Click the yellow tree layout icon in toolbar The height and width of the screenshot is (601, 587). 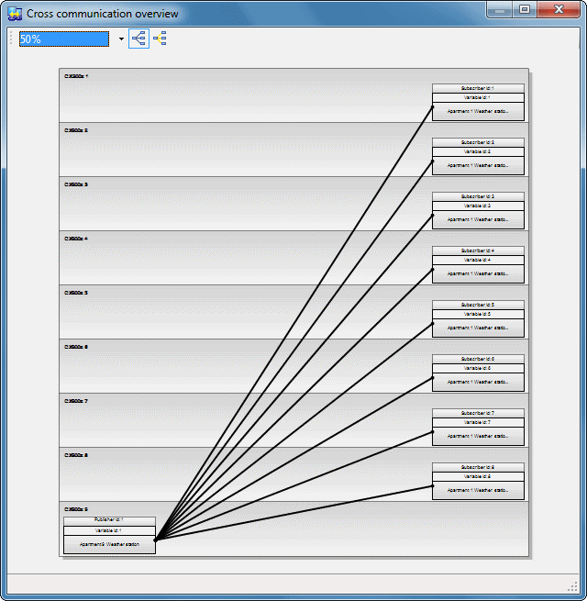click(x=160, y=39)
